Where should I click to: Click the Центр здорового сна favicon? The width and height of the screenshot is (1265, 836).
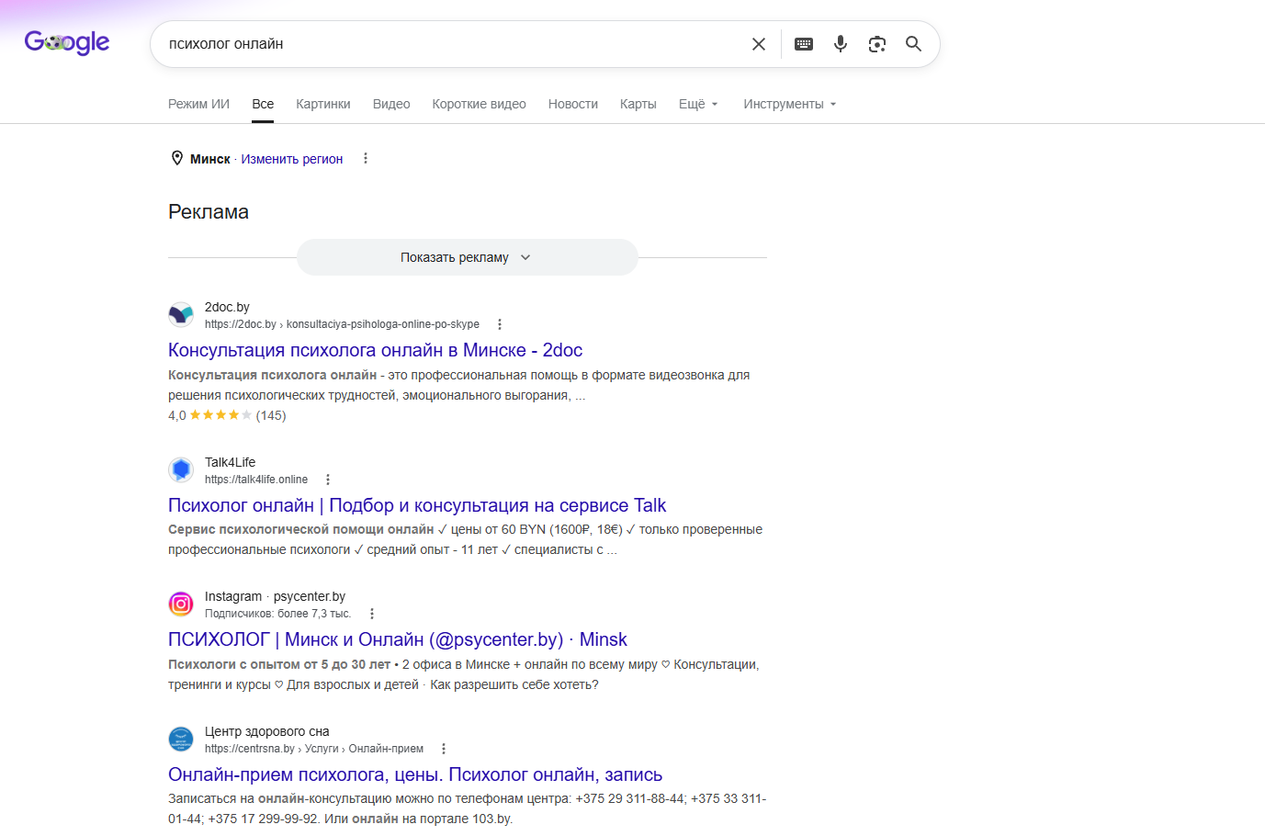pyautogui.click(x=181, y=740)
